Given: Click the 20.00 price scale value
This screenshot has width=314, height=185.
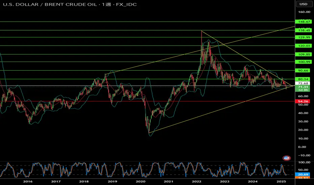Looking at the screenshot, I should click(x=303, y=130).
